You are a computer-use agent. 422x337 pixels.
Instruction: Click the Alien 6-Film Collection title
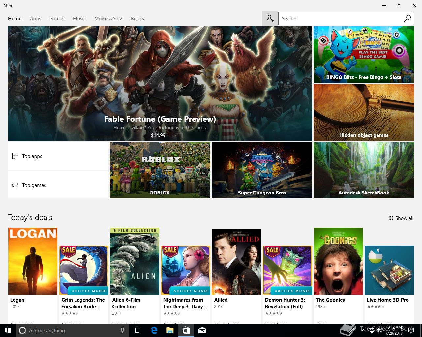(126, 303)
